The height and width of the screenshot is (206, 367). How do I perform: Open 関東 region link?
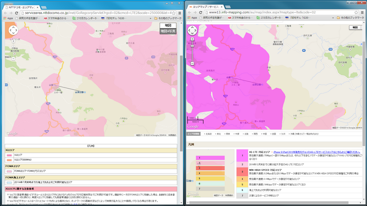[227, 134]
